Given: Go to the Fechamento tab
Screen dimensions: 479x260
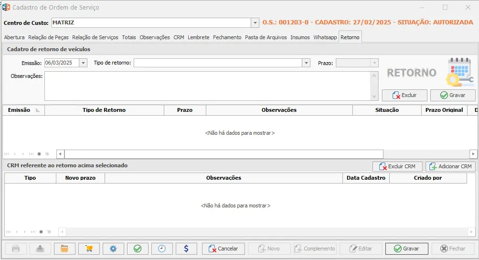Looking at the screenshot, I should 227,37.
